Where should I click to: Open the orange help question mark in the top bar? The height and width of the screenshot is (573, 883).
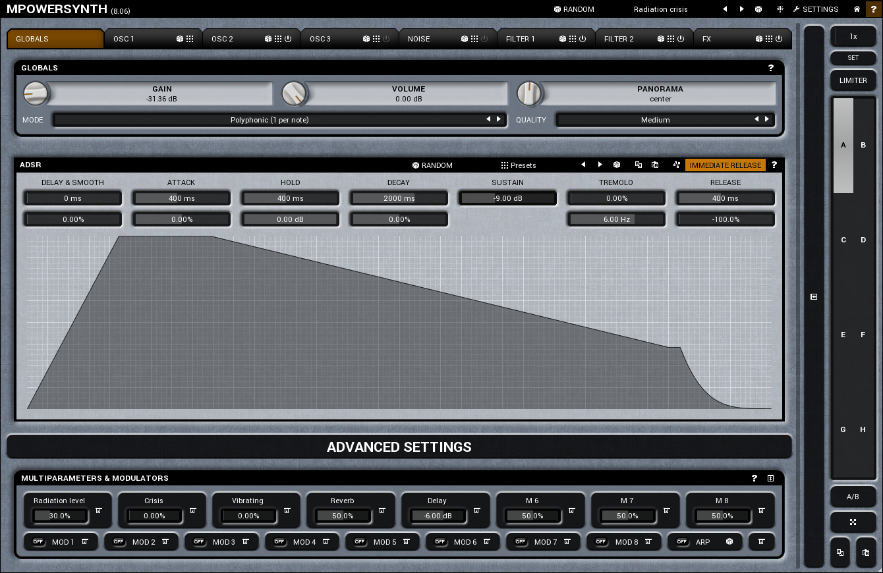(874, 9)
